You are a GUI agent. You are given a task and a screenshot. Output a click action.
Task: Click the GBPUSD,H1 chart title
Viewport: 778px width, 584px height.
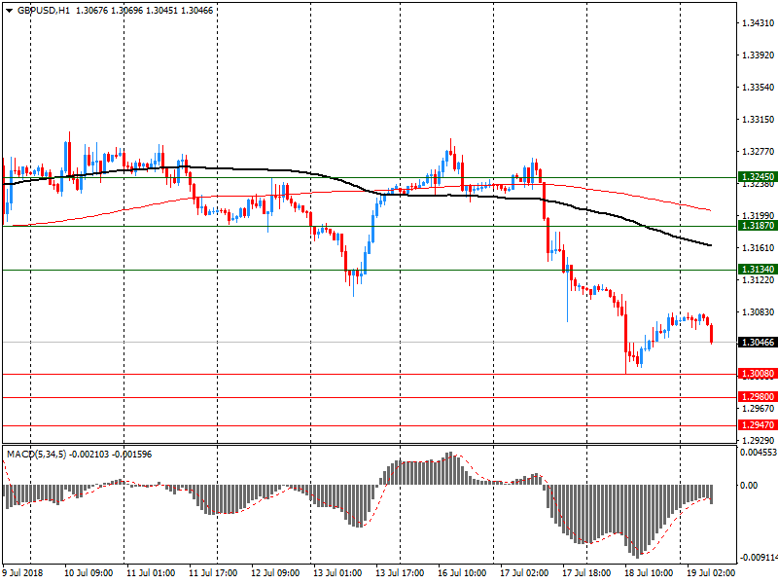click(x=44, y=10)
